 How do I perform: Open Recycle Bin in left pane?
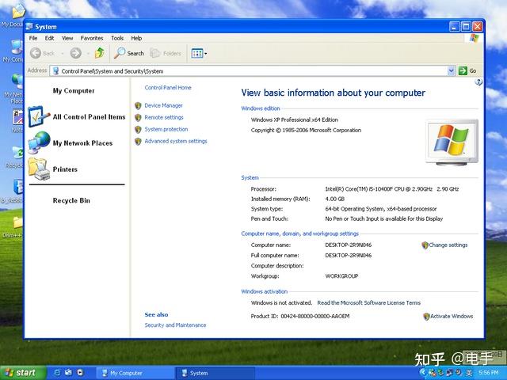pos(71,200)
